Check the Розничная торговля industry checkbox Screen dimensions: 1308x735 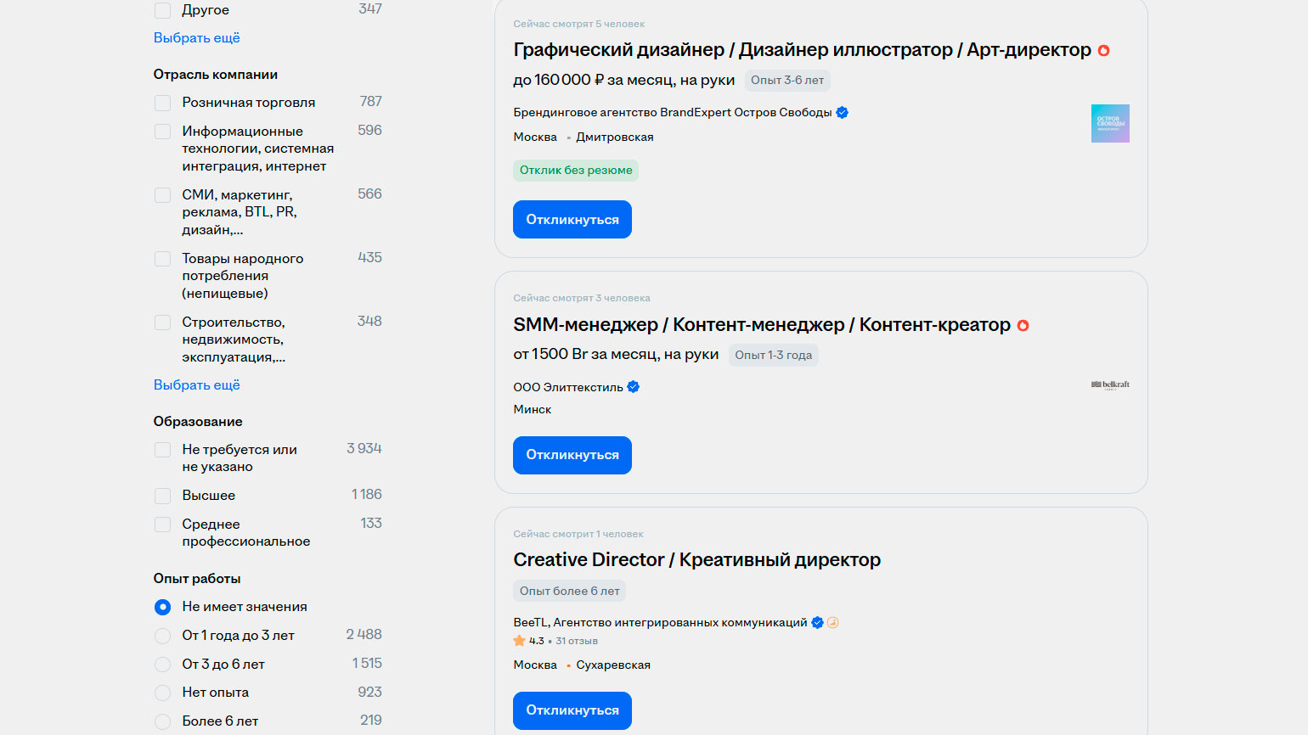click(x=162, y=104)
